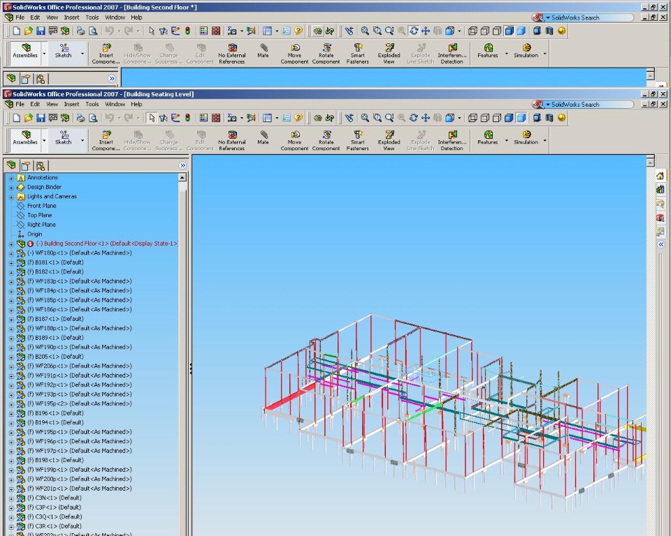Open File menu in Building Seating Level window
This screenshot has height=536, width=671.
20,104
